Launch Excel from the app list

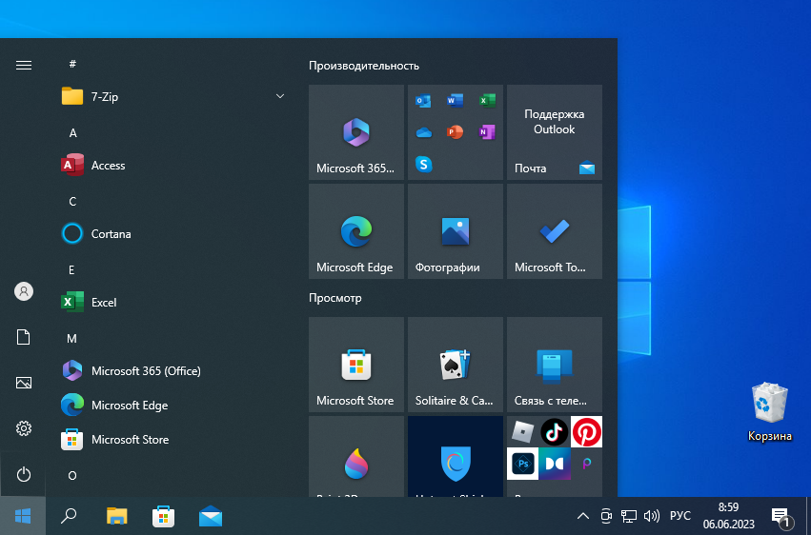[175, 302]
